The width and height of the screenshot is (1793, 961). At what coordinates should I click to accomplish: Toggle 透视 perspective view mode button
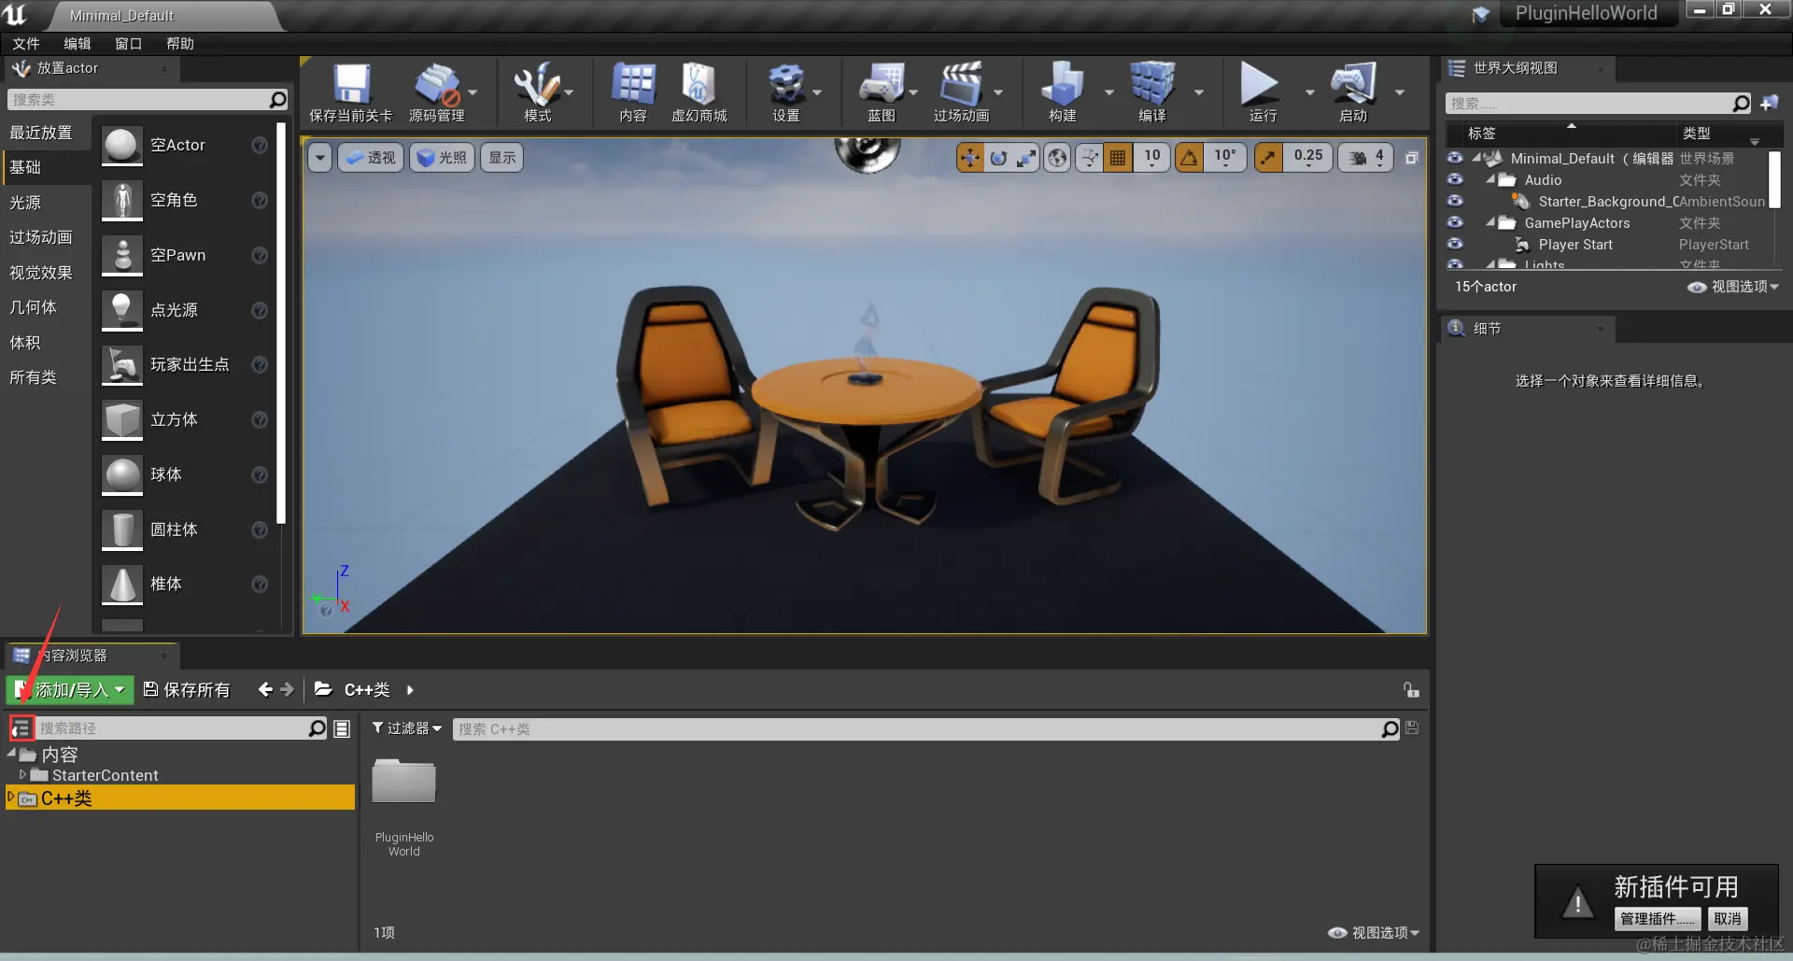(371, 158)
